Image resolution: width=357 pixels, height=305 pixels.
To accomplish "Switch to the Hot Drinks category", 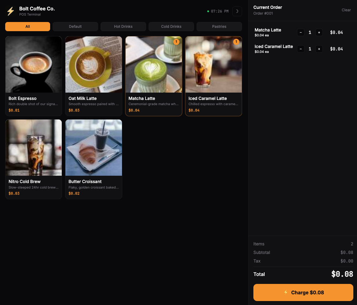I will tap(123, 27).
